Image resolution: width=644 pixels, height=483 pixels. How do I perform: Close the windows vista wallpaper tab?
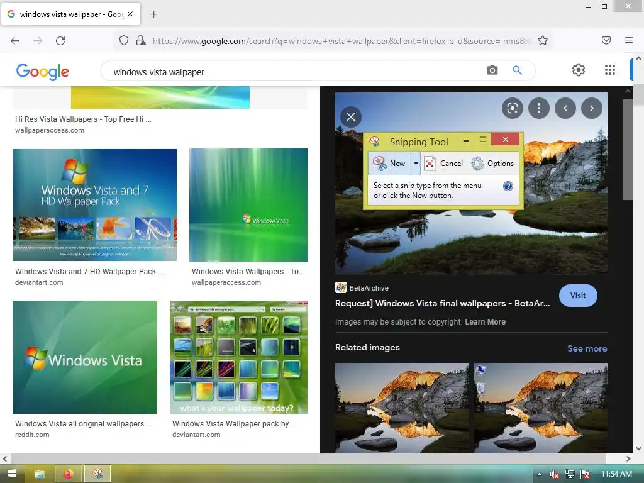tap(130, 14)
